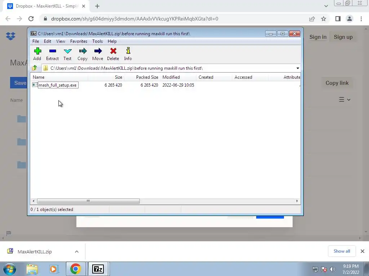Open the Tools menu
The width and height of the screenshot is (369, 276).
(97, 41)
